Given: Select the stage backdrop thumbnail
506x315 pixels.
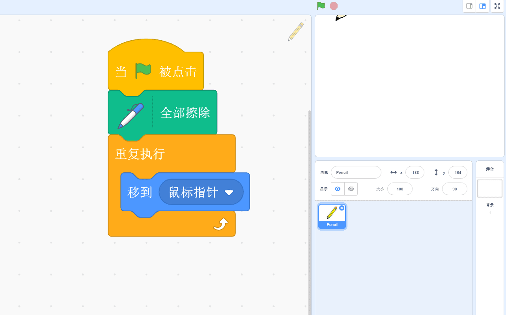Looking at the screenshot, I should tap(490, 188).
